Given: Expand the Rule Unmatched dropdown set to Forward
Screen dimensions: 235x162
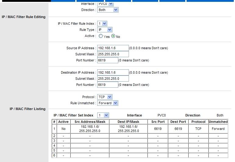Looking at the screenshot, I should (108, 103).
